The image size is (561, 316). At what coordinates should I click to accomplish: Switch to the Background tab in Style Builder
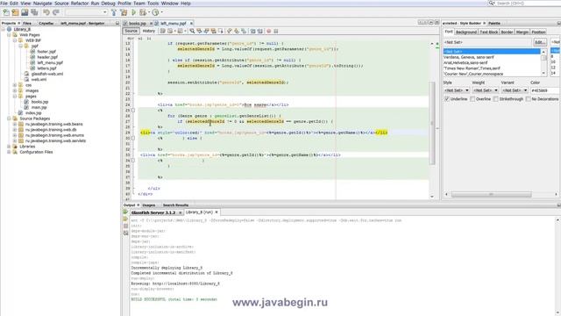tap(466, 32)
